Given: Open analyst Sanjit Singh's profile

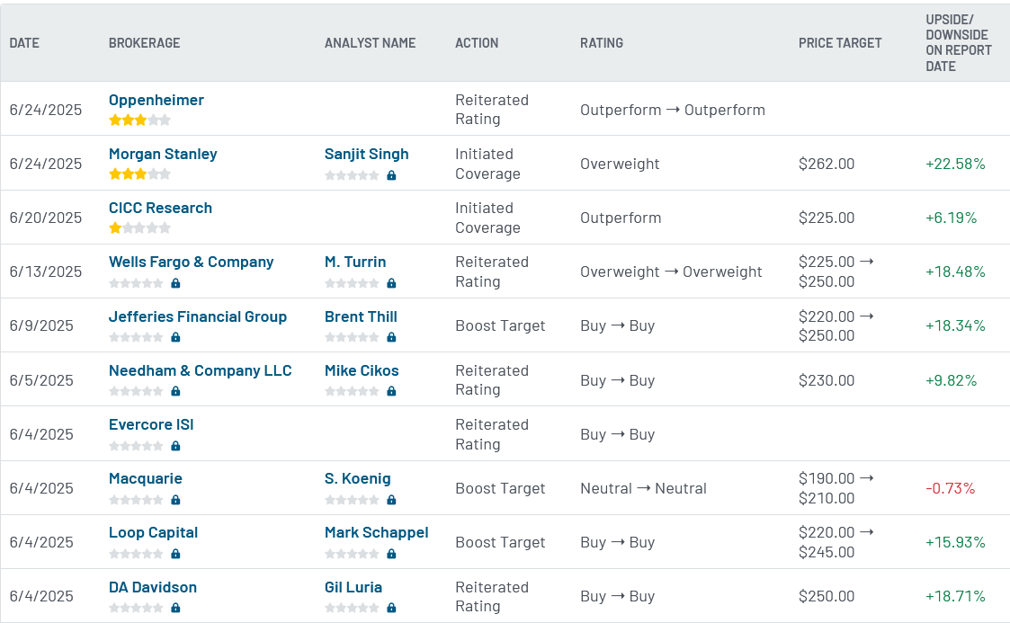Looking at the screenshot, I should [367, 155].
